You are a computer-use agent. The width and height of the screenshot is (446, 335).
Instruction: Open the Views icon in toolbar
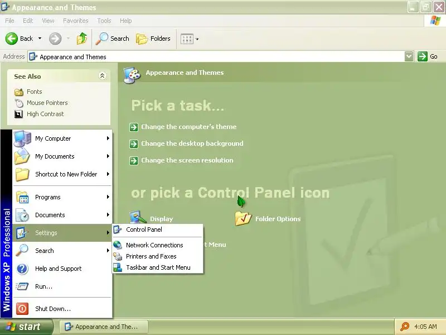click(x=187, y=39)
